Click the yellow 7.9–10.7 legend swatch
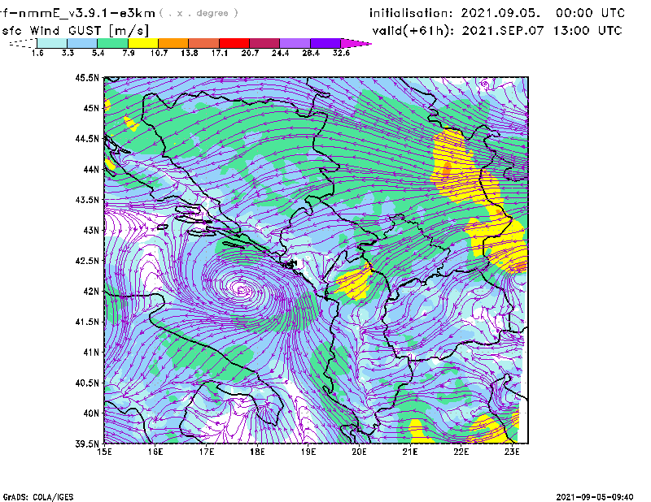This screenshot has width=651, height=502. point(143,43)
